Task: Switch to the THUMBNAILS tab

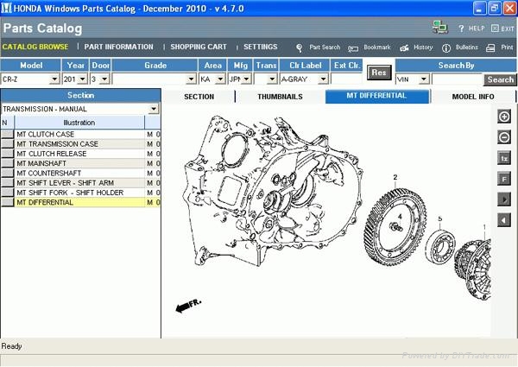Action: click(280, 97)
